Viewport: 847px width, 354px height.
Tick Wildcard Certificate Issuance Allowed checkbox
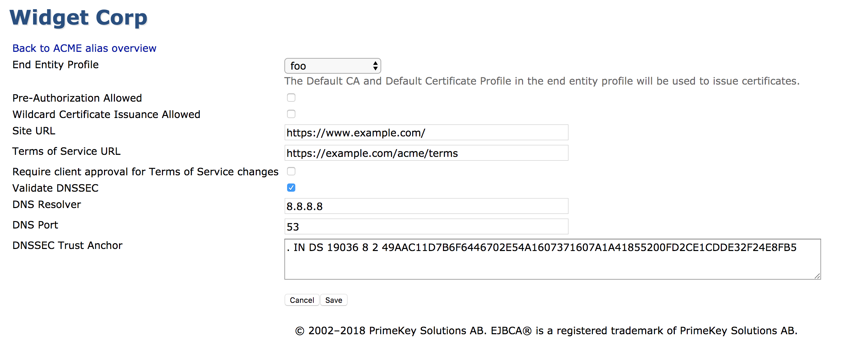pyautogui.click(x=291, y=114)
